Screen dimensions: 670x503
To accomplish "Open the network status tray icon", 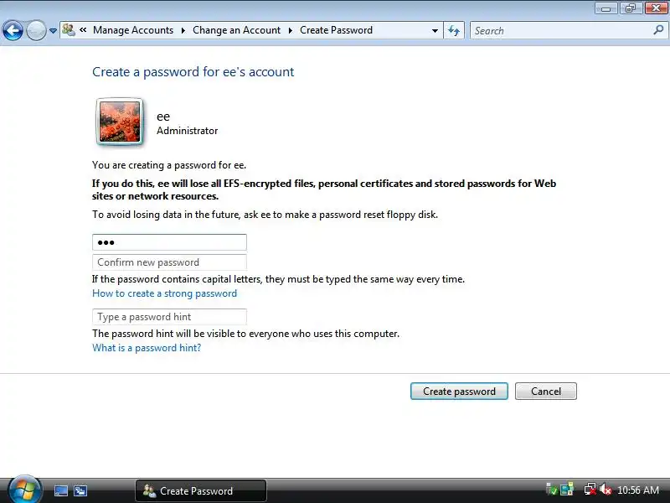I will point(590,490).
